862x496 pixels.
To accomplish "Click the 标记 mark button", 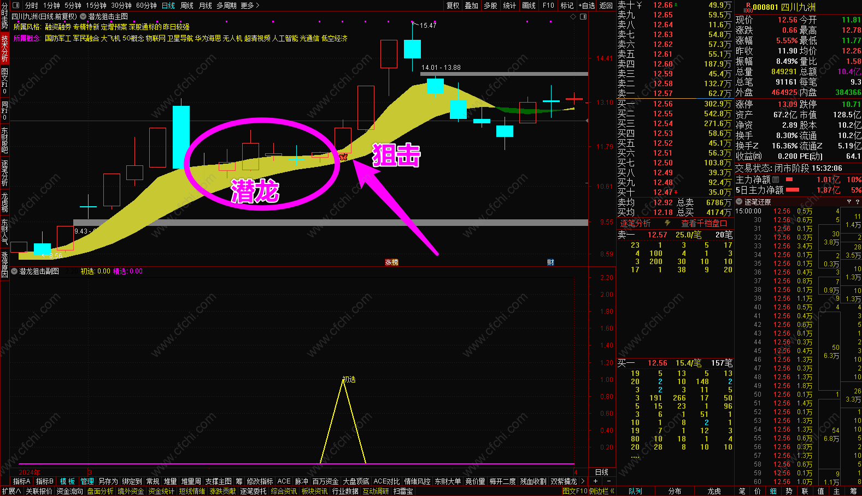I will (x=567, y=5).
